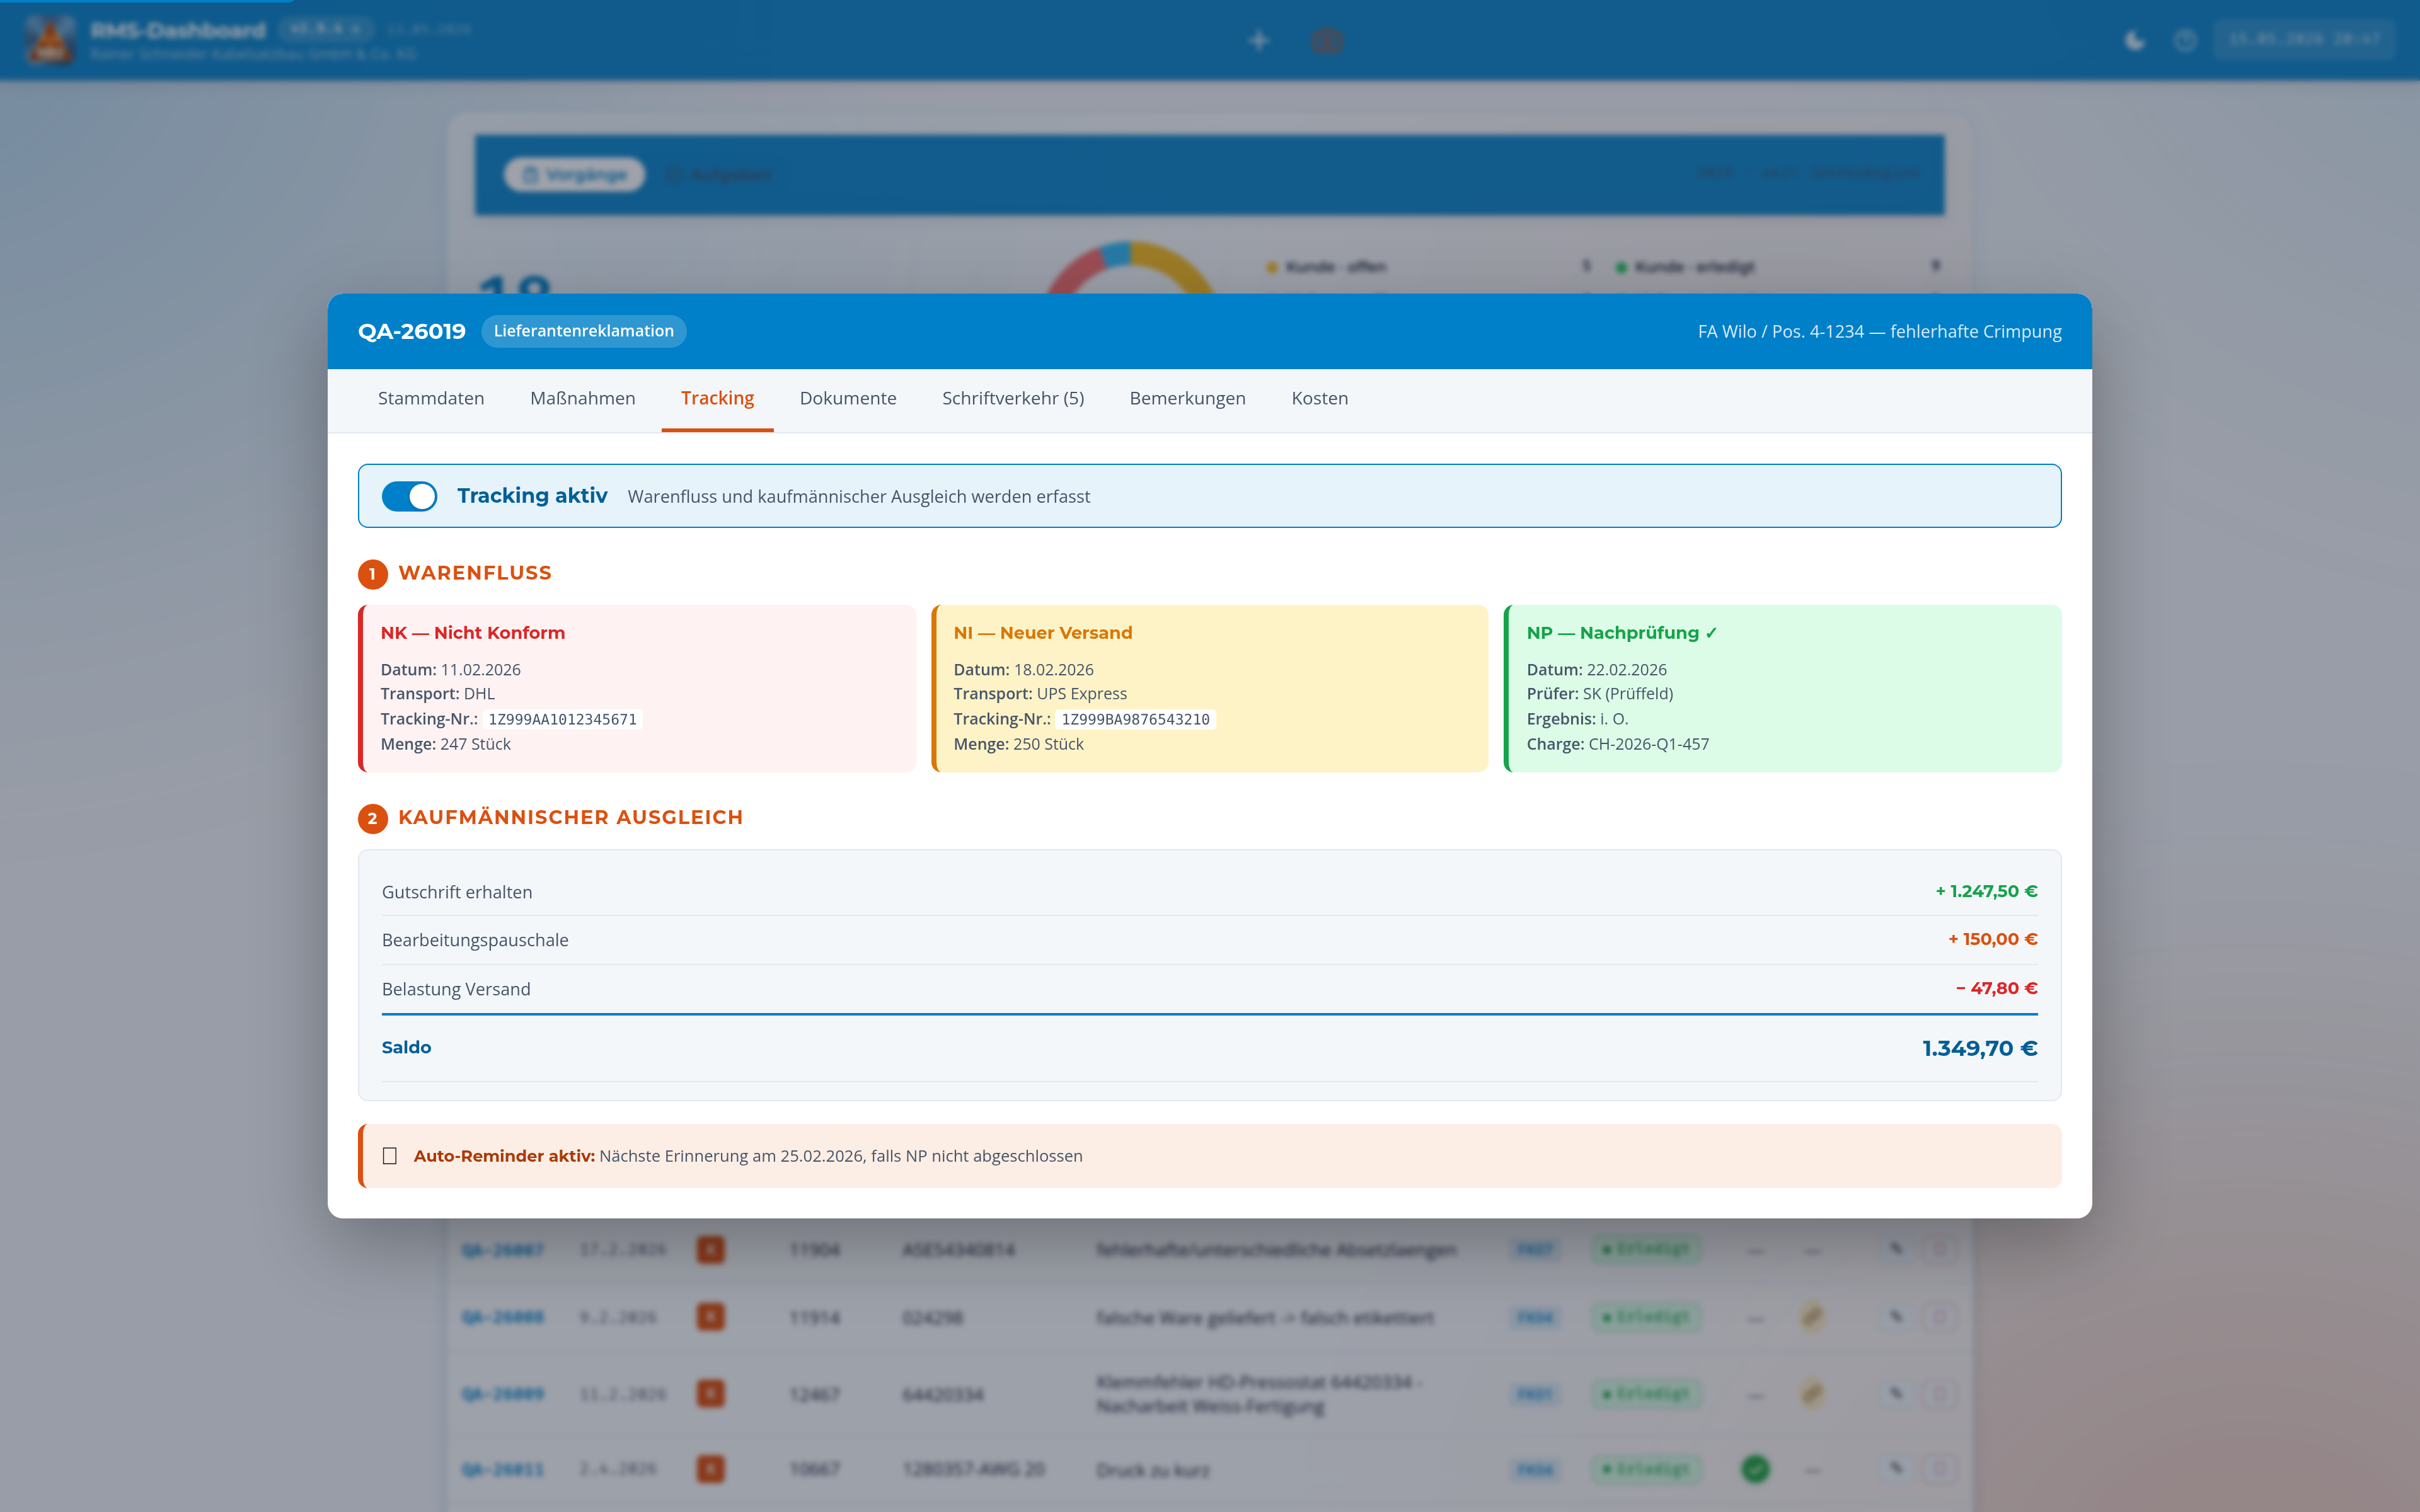Show the Kosten tab

(x=1319, y=398)
